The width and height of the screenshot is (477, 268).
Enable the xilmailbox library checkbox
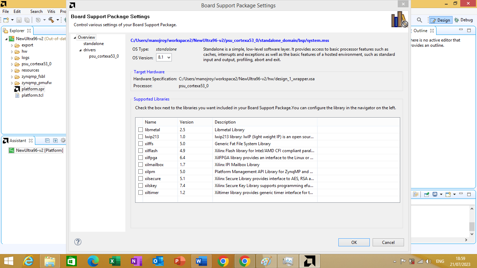141,165
